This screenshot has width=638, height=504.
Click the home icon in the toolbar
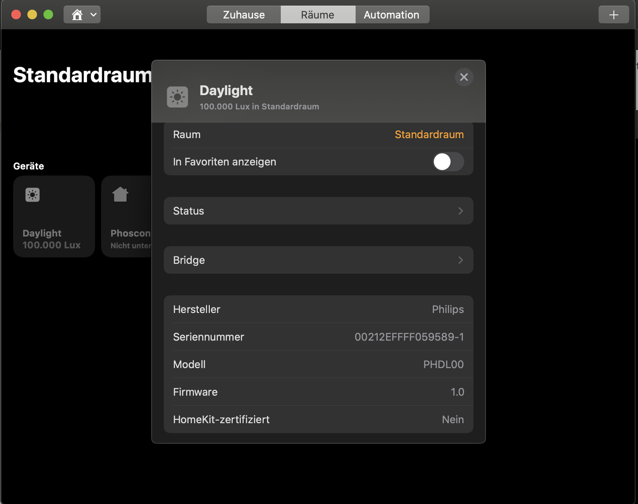pyautogui.click(x=77, y=15)
